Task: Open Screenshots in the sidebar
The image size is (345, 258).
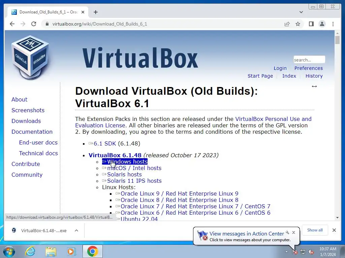Action: (x=28, y=110)
